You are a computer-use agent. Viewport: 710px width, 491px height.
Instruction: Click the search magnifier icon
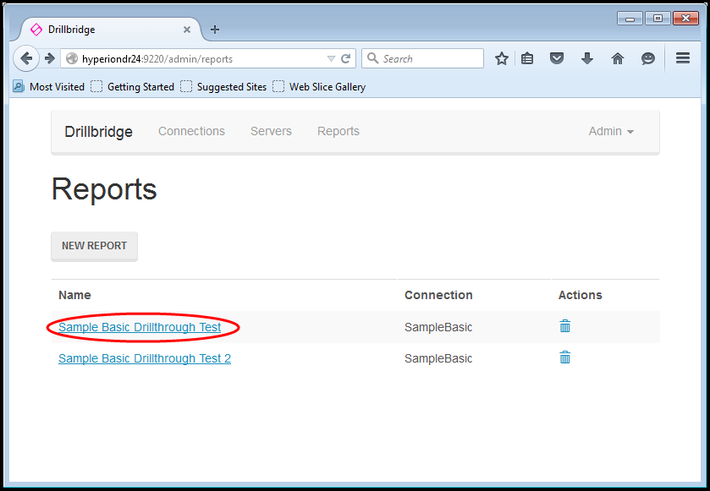(372, 58)
